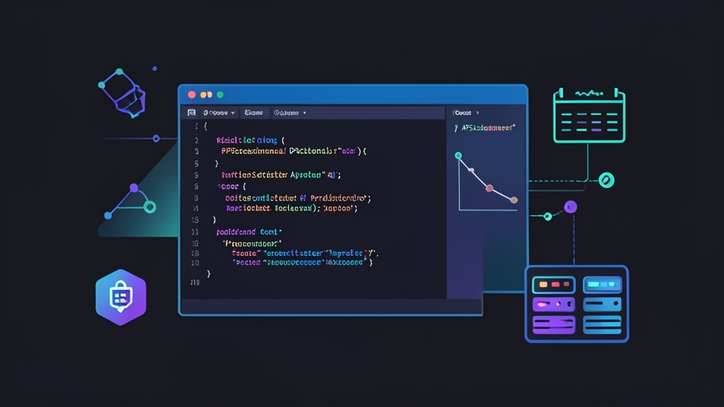Click the purple circle node above the dashboard card
The width and height of the screenshot is (724, 407).
pyautogui.click(x=571, y=207)
